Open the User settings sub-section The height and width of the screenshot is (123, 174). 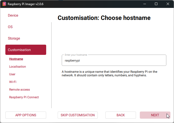pos(12,74)
